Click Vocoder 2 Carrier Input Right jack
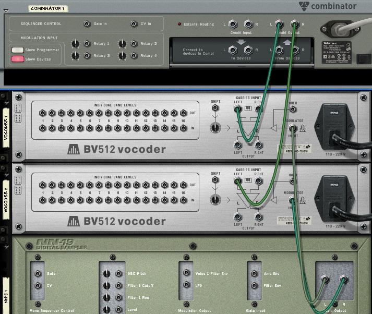 (258, 180)
